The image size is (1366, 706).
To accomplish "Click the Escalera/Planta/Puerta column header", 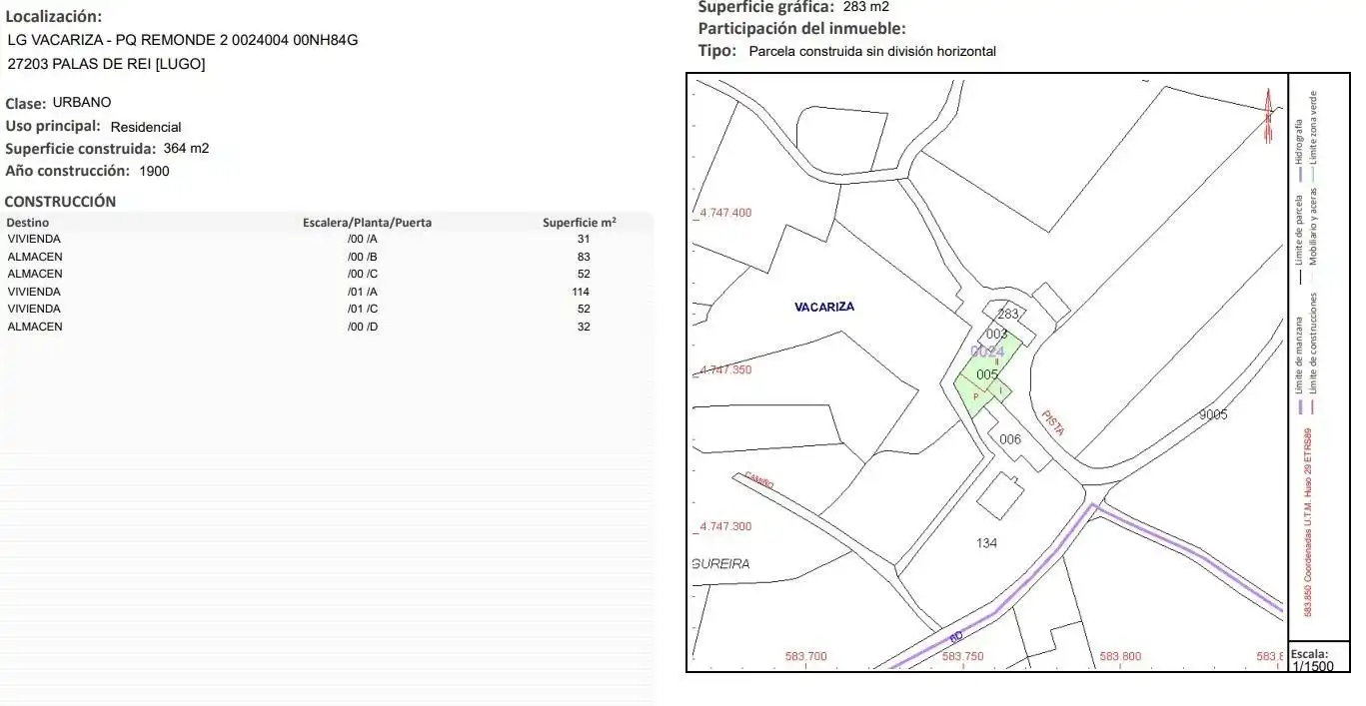I will [367, 223].
